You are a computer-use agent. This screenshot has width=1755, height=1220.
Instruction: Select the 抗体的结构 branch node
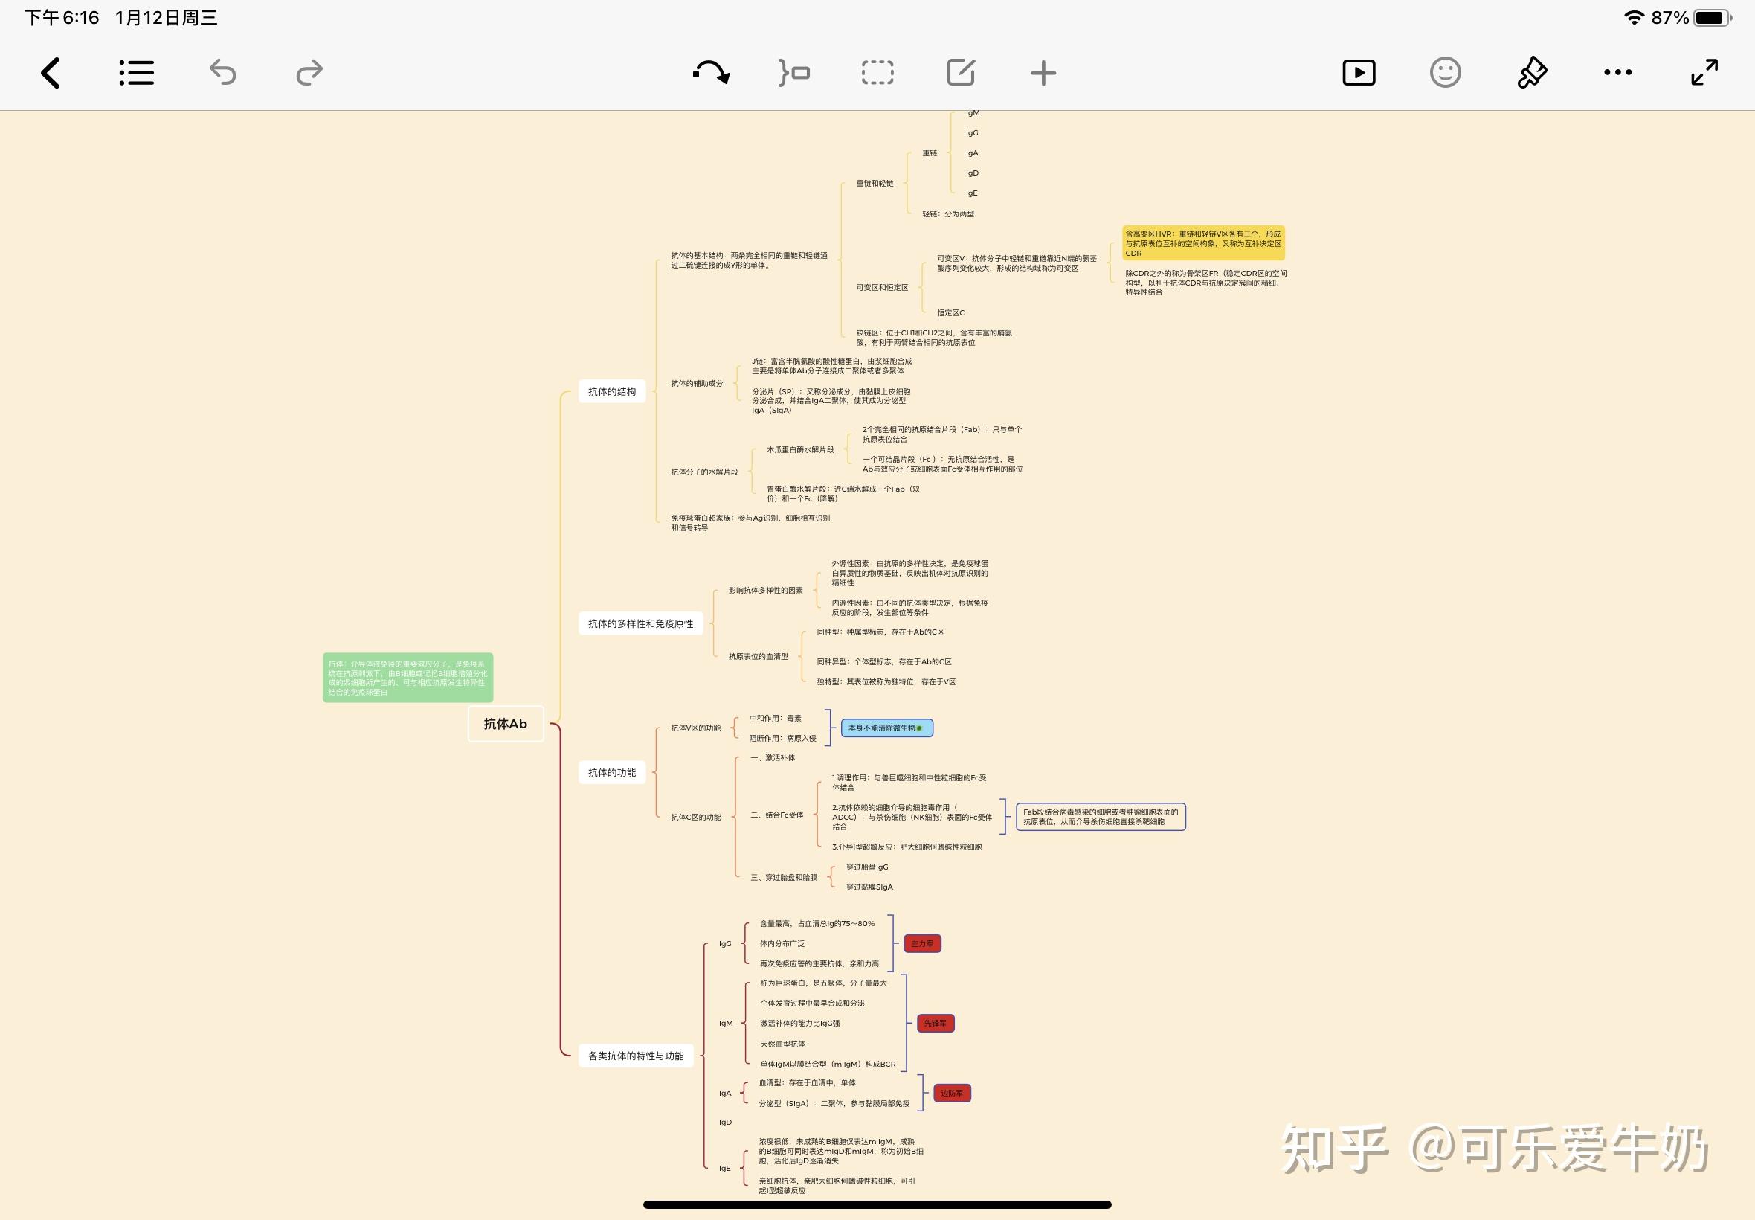[612, 391]
